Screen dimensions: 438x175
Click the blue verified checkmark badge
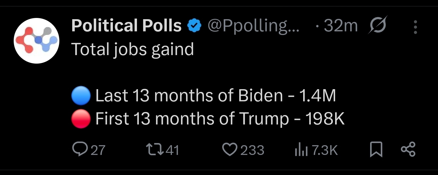[194, 26]
